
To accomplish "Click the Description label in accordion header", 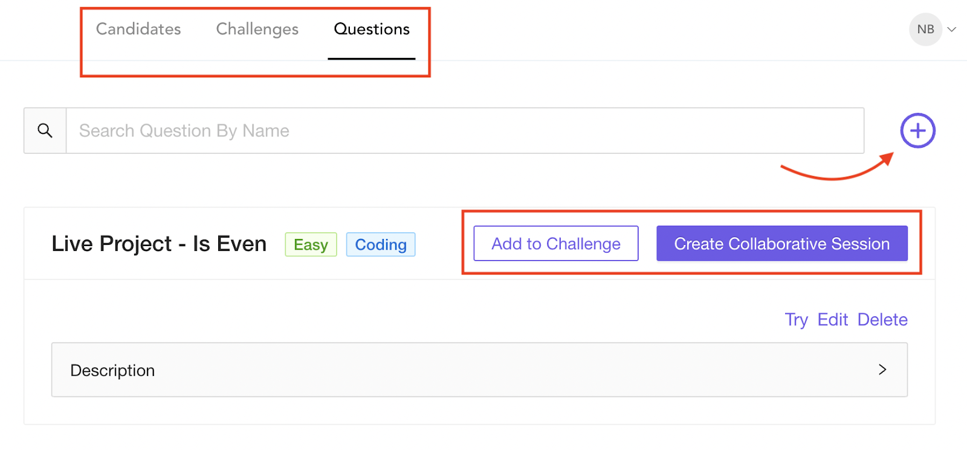I will tap(112, 370).
